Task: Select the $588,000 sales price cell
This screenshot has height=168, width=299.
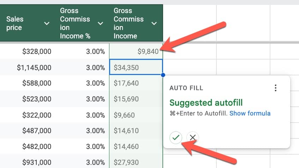Action: point(28,83)
